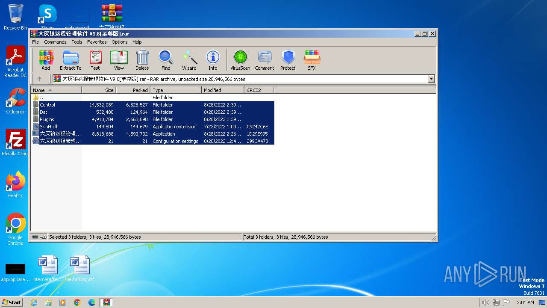
Task: Go up one folder level arrow
Action: (x=39, y=79)
